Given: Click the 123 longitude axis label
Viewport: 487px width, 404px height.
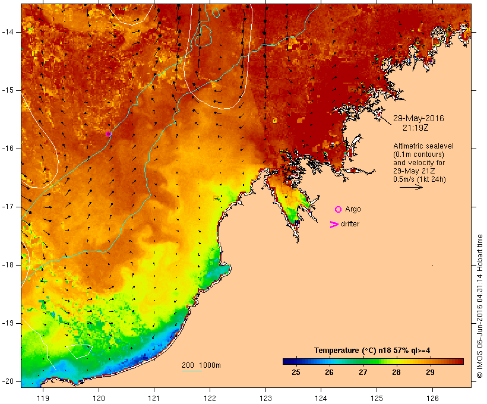Looking at the screenshot, I should coord(265,398).
